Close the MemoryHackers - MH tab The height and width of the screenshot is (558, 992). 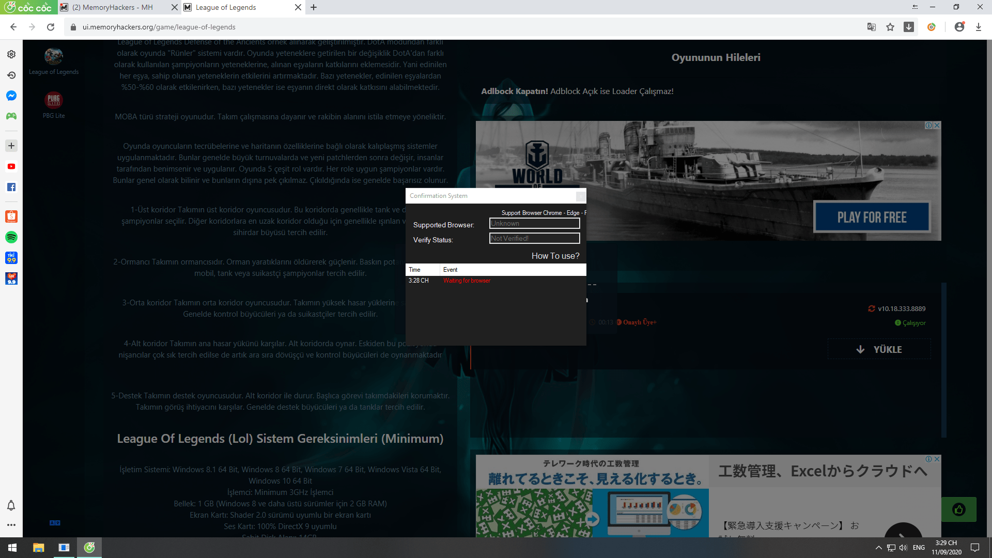(x=174, y=7)
